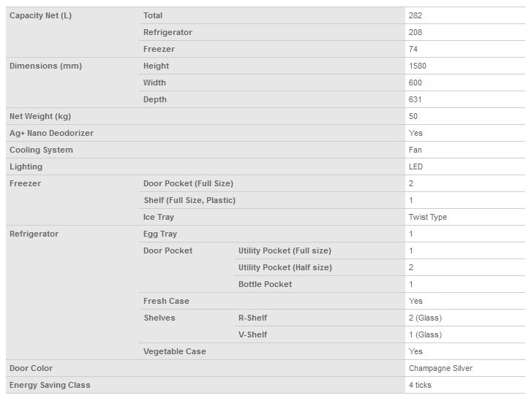Screen dimensions: 531x398
Task: Click the Freezer capacity row label
Action: (159, 49)
